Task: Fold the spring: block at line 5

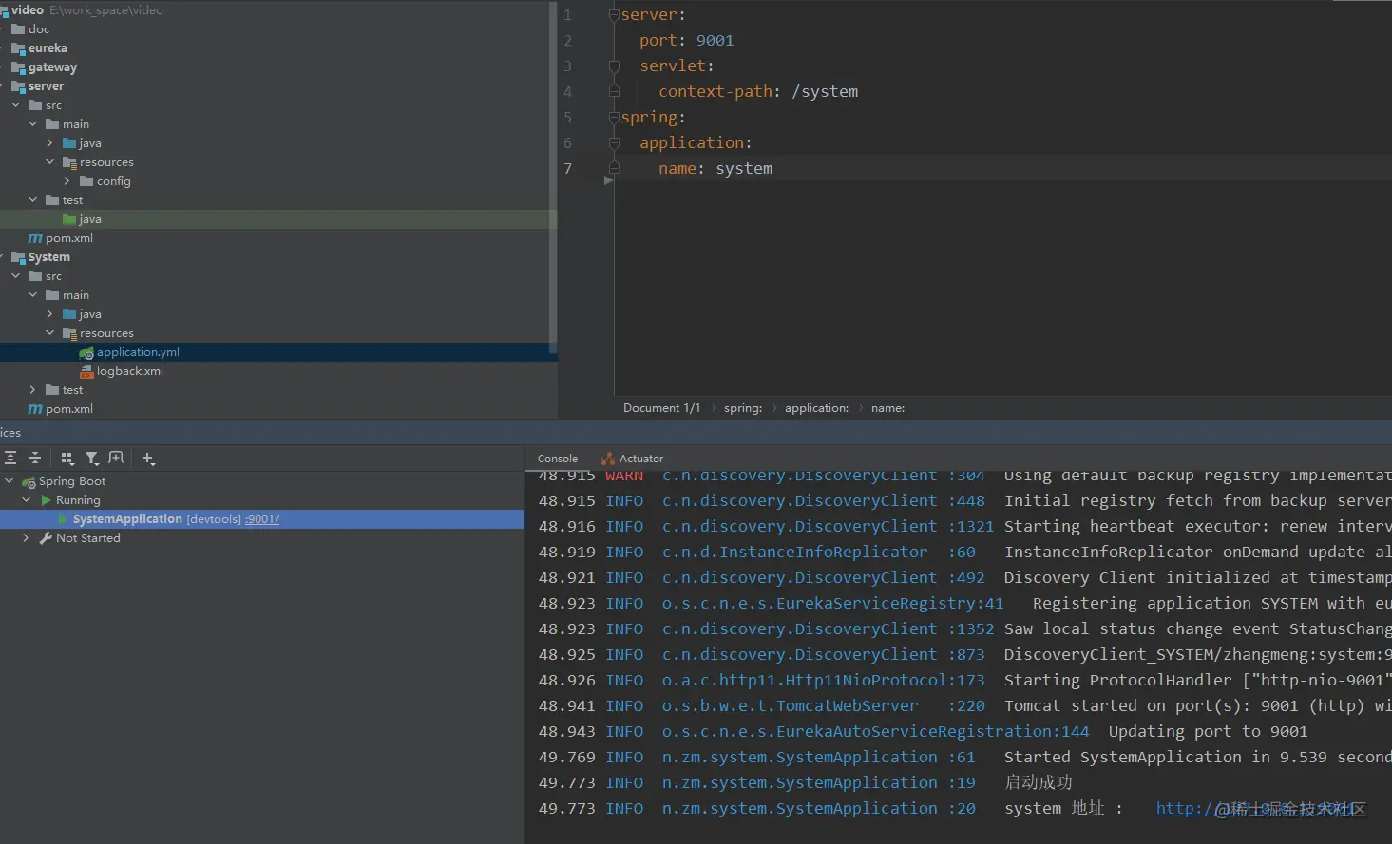Action: (x=614, y=118)
